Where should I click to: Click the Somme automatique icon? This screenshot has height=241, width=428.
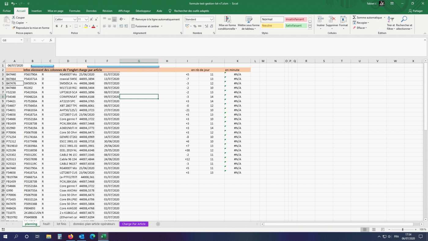354,18
